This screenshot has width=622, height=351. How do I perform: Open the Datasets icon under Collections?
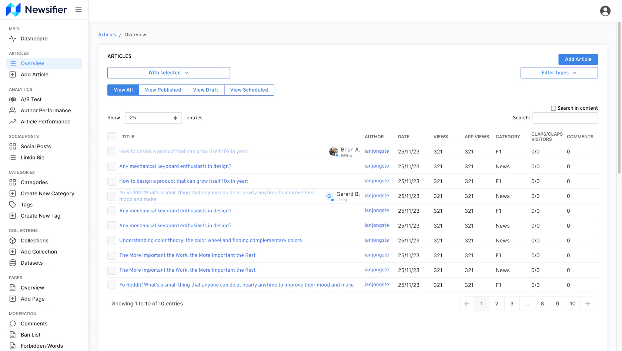point(12,263)
